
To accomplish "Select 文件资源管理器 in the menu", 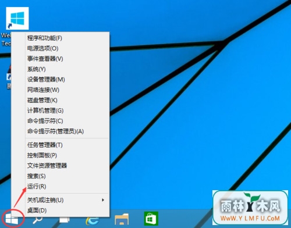I will pyautogui.click(x=61, y=166).
